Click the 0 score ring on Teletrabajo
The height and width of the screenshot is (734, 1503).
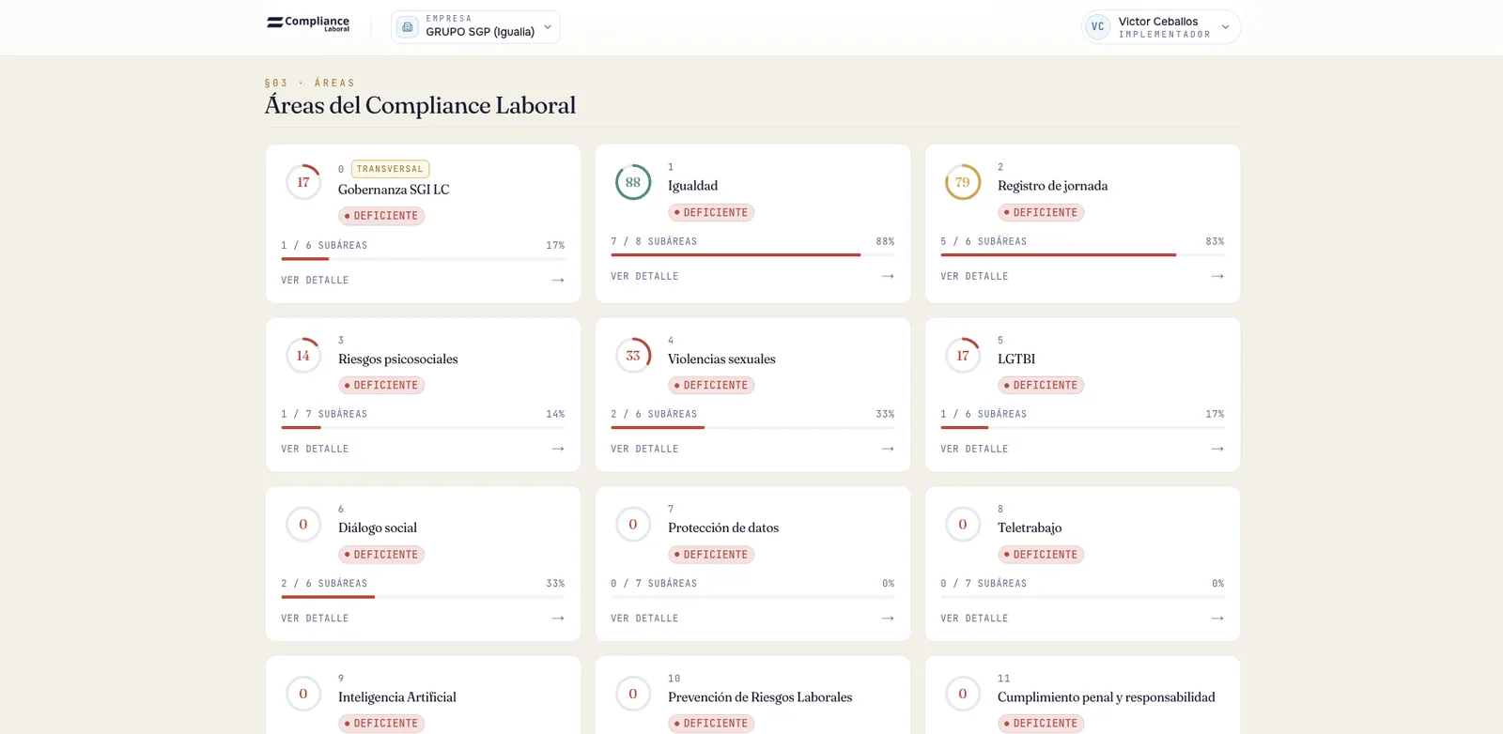[x=963, y=525]
